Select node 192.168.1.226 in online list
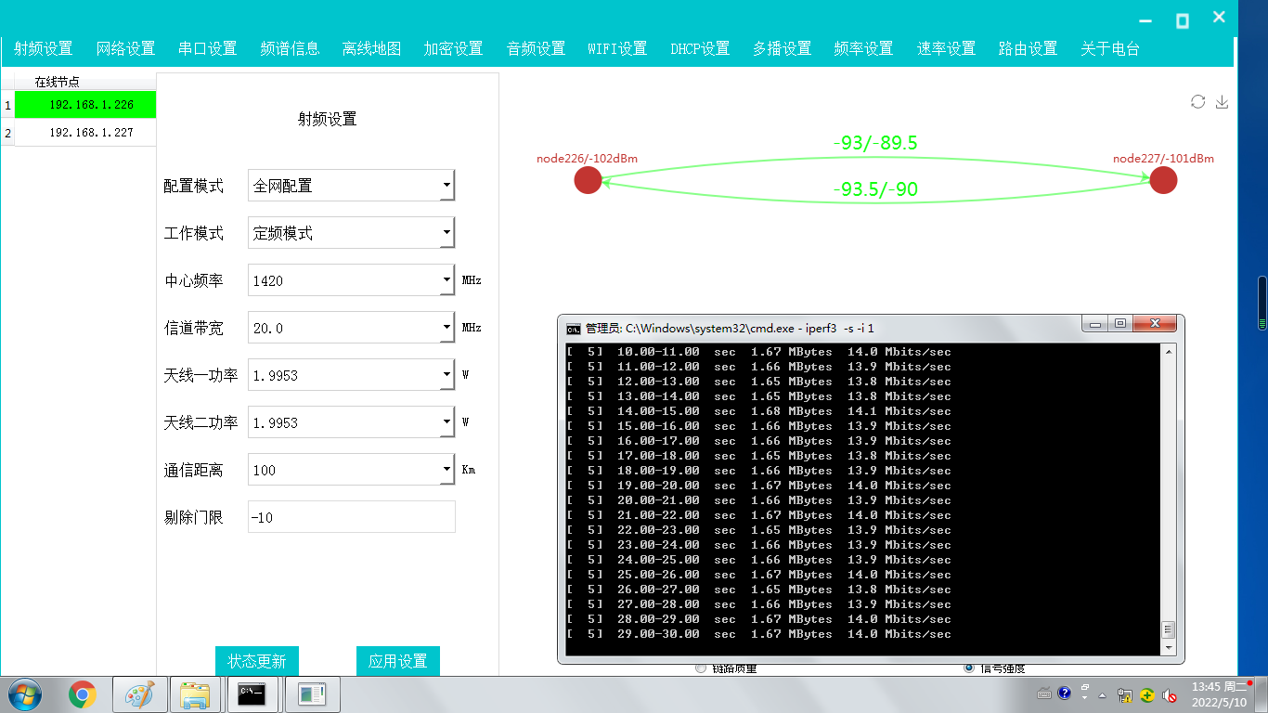1268x713 pixels. 85,105
